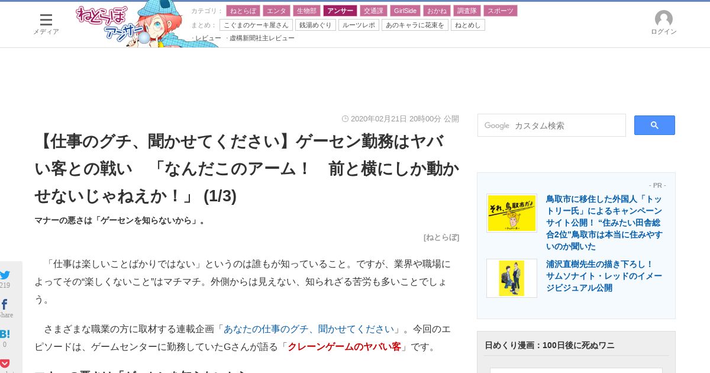Select the スポーツ category tab
Image resolution: width=710 pixels, height=373 pixels.
(501, 11)
